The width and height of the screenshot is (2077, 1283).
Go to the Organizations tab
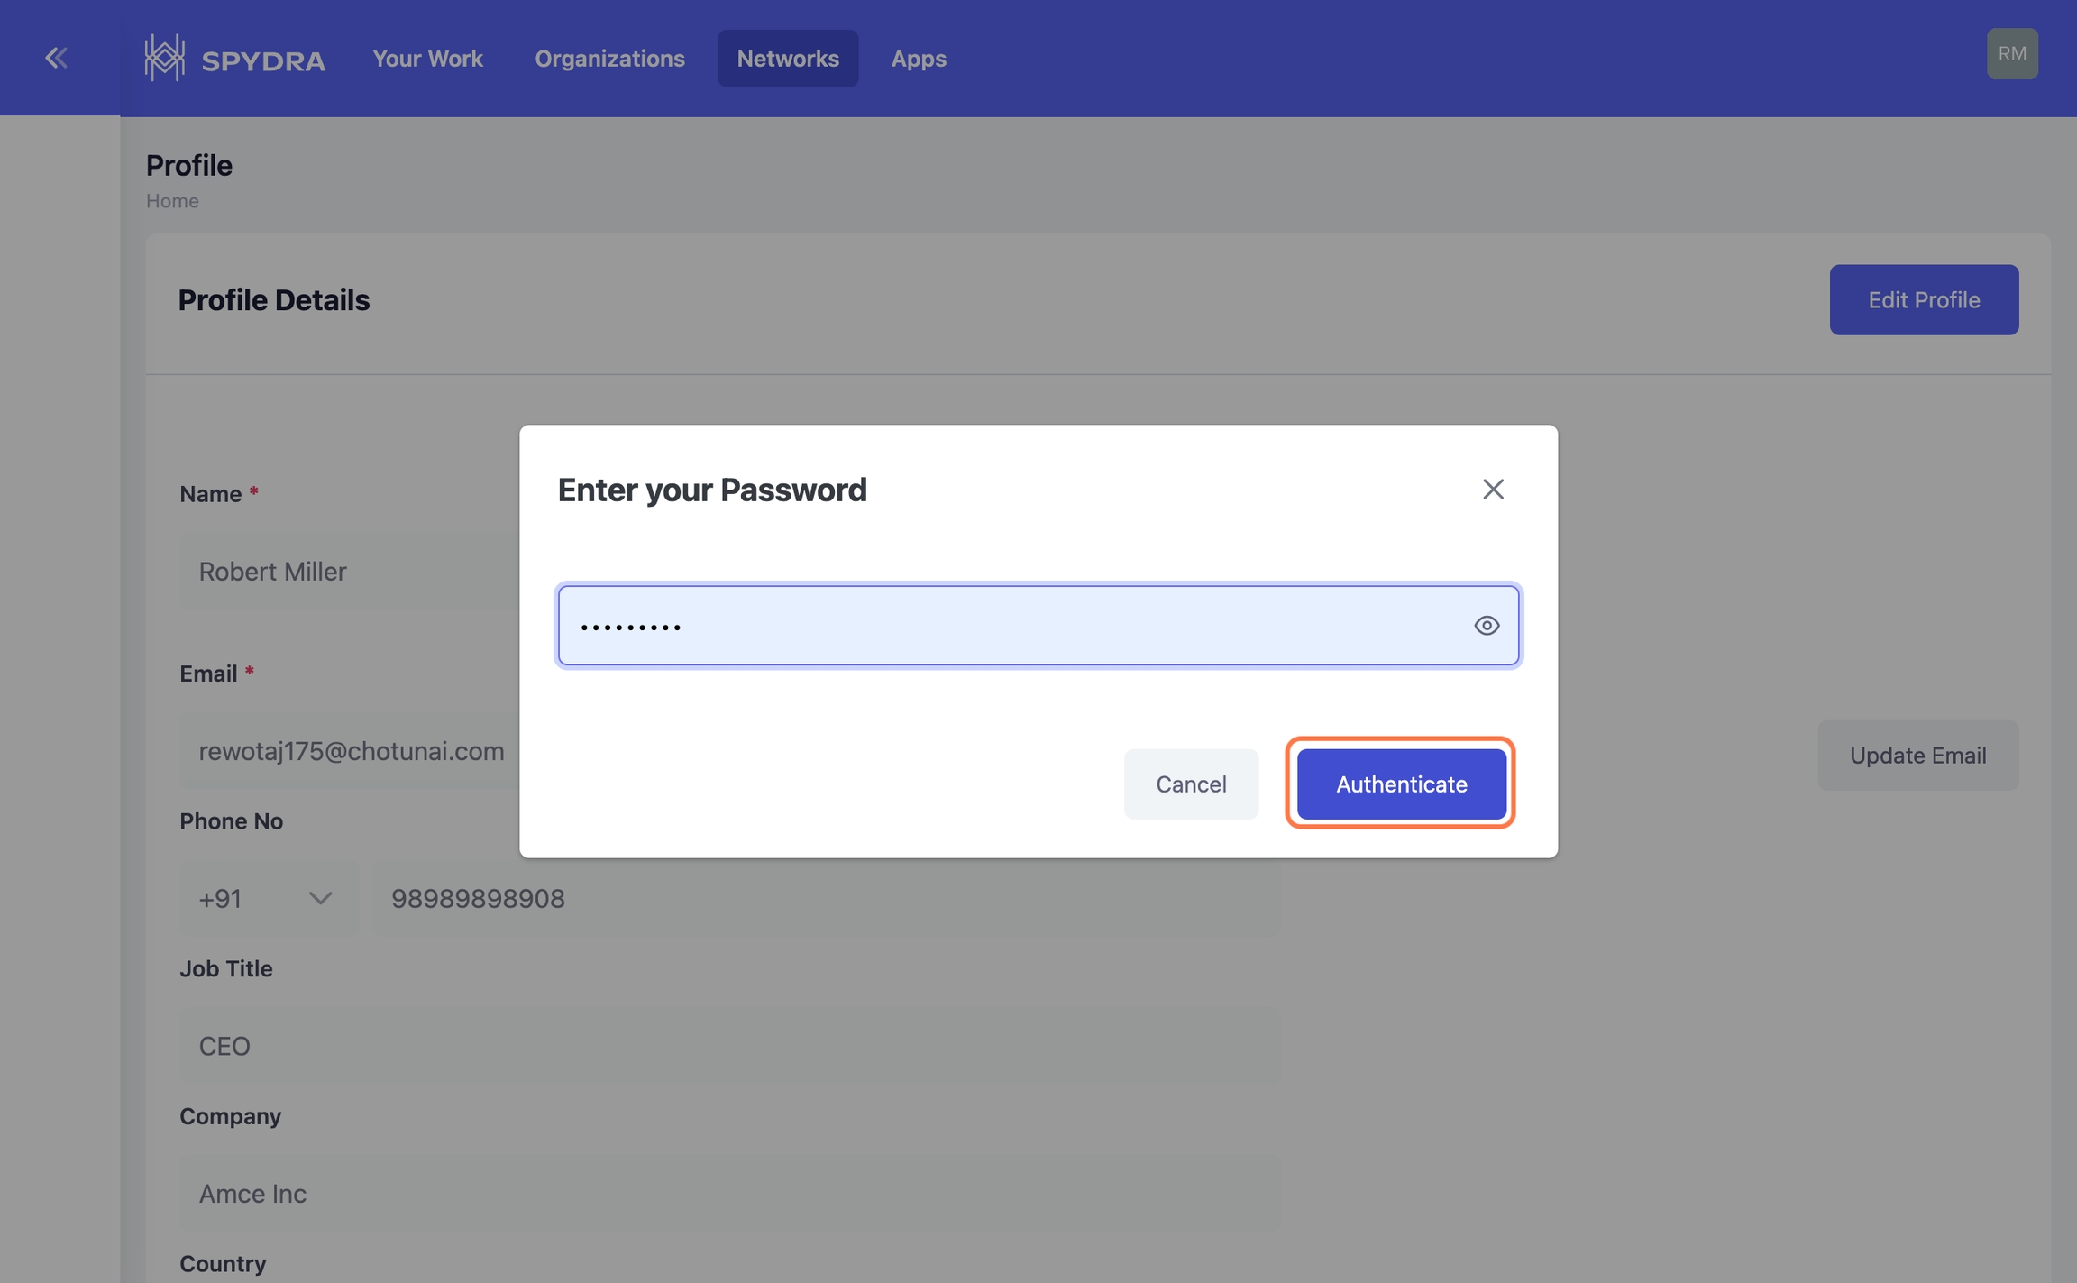coord(609,59)
